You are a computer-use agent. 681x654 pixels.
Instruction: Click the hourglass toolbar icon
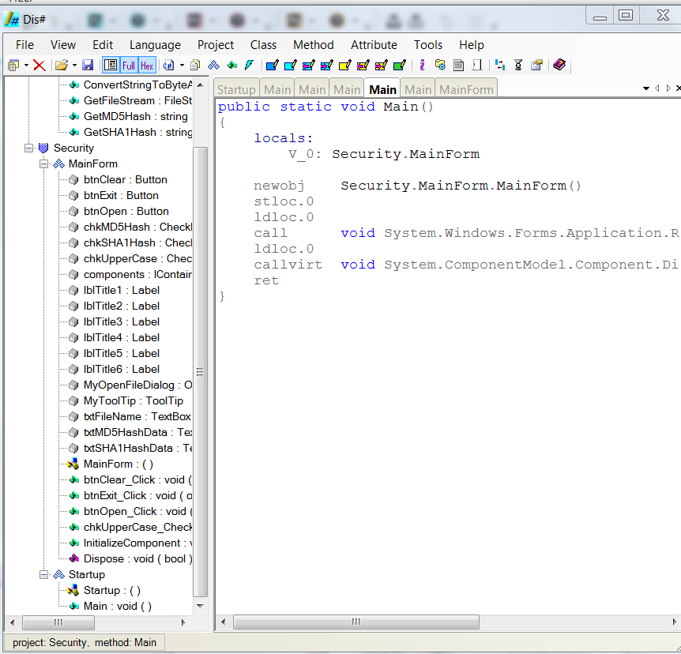point(518,65)
